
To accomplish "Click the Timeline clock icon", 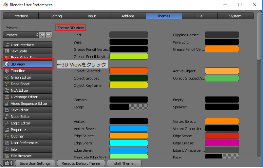I will tap(7, 71).
